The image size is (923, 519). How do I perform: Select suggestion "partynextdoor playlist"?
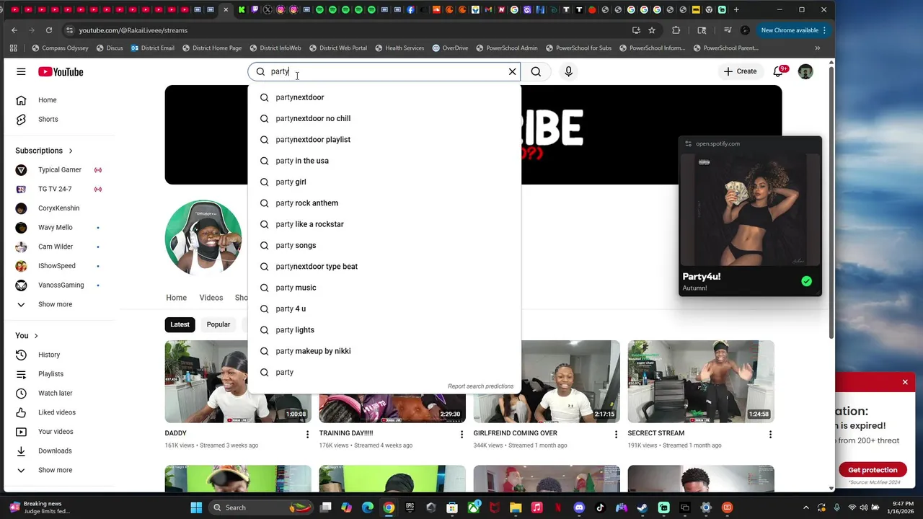click(x=384, y=140)
